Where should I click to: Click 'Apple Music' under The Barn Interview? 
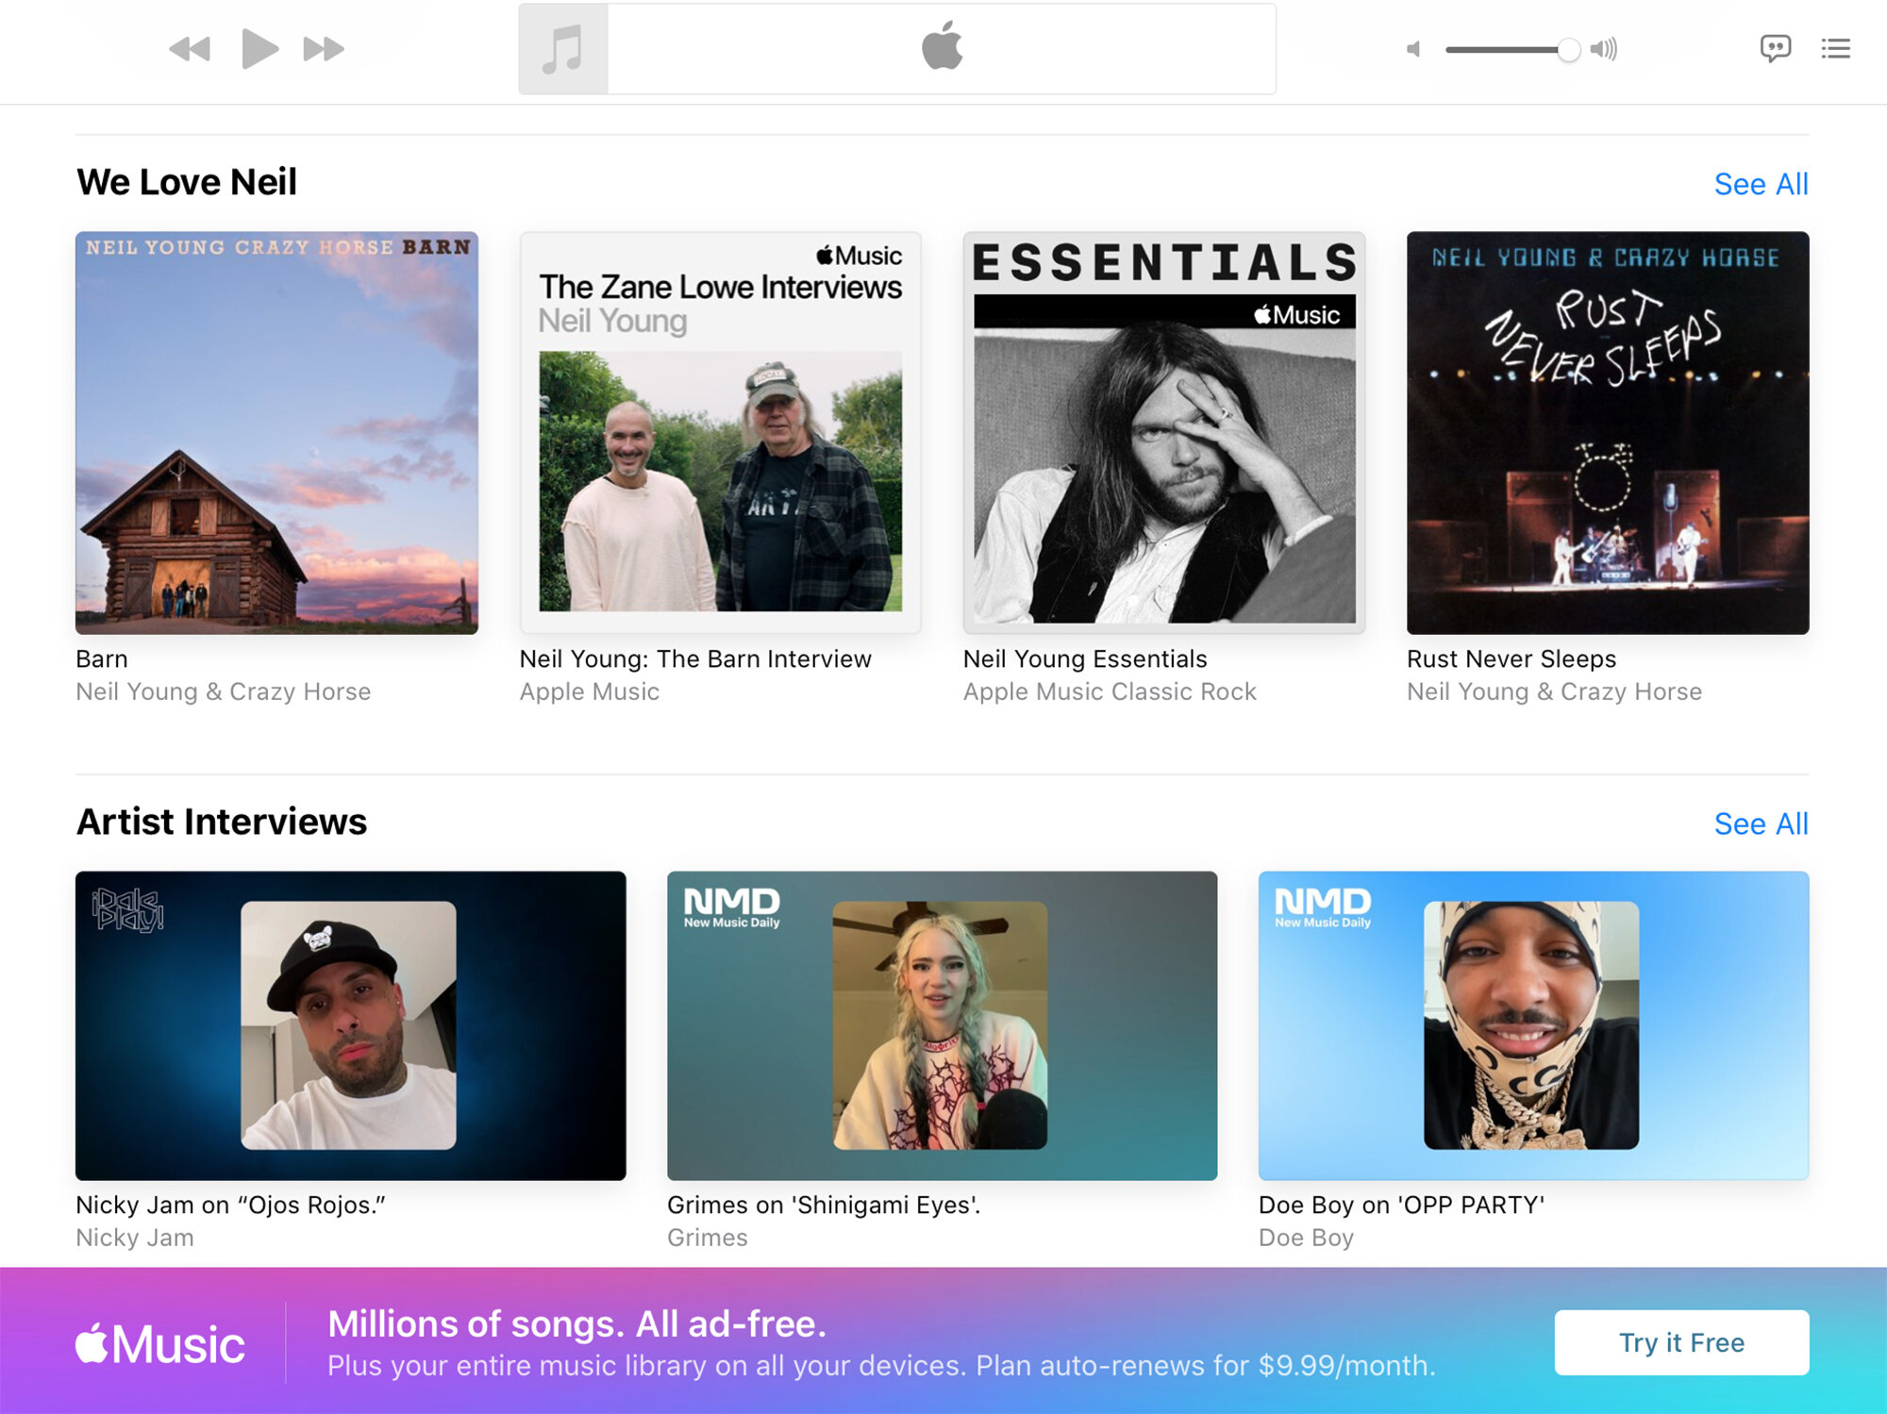coord(590,691)
